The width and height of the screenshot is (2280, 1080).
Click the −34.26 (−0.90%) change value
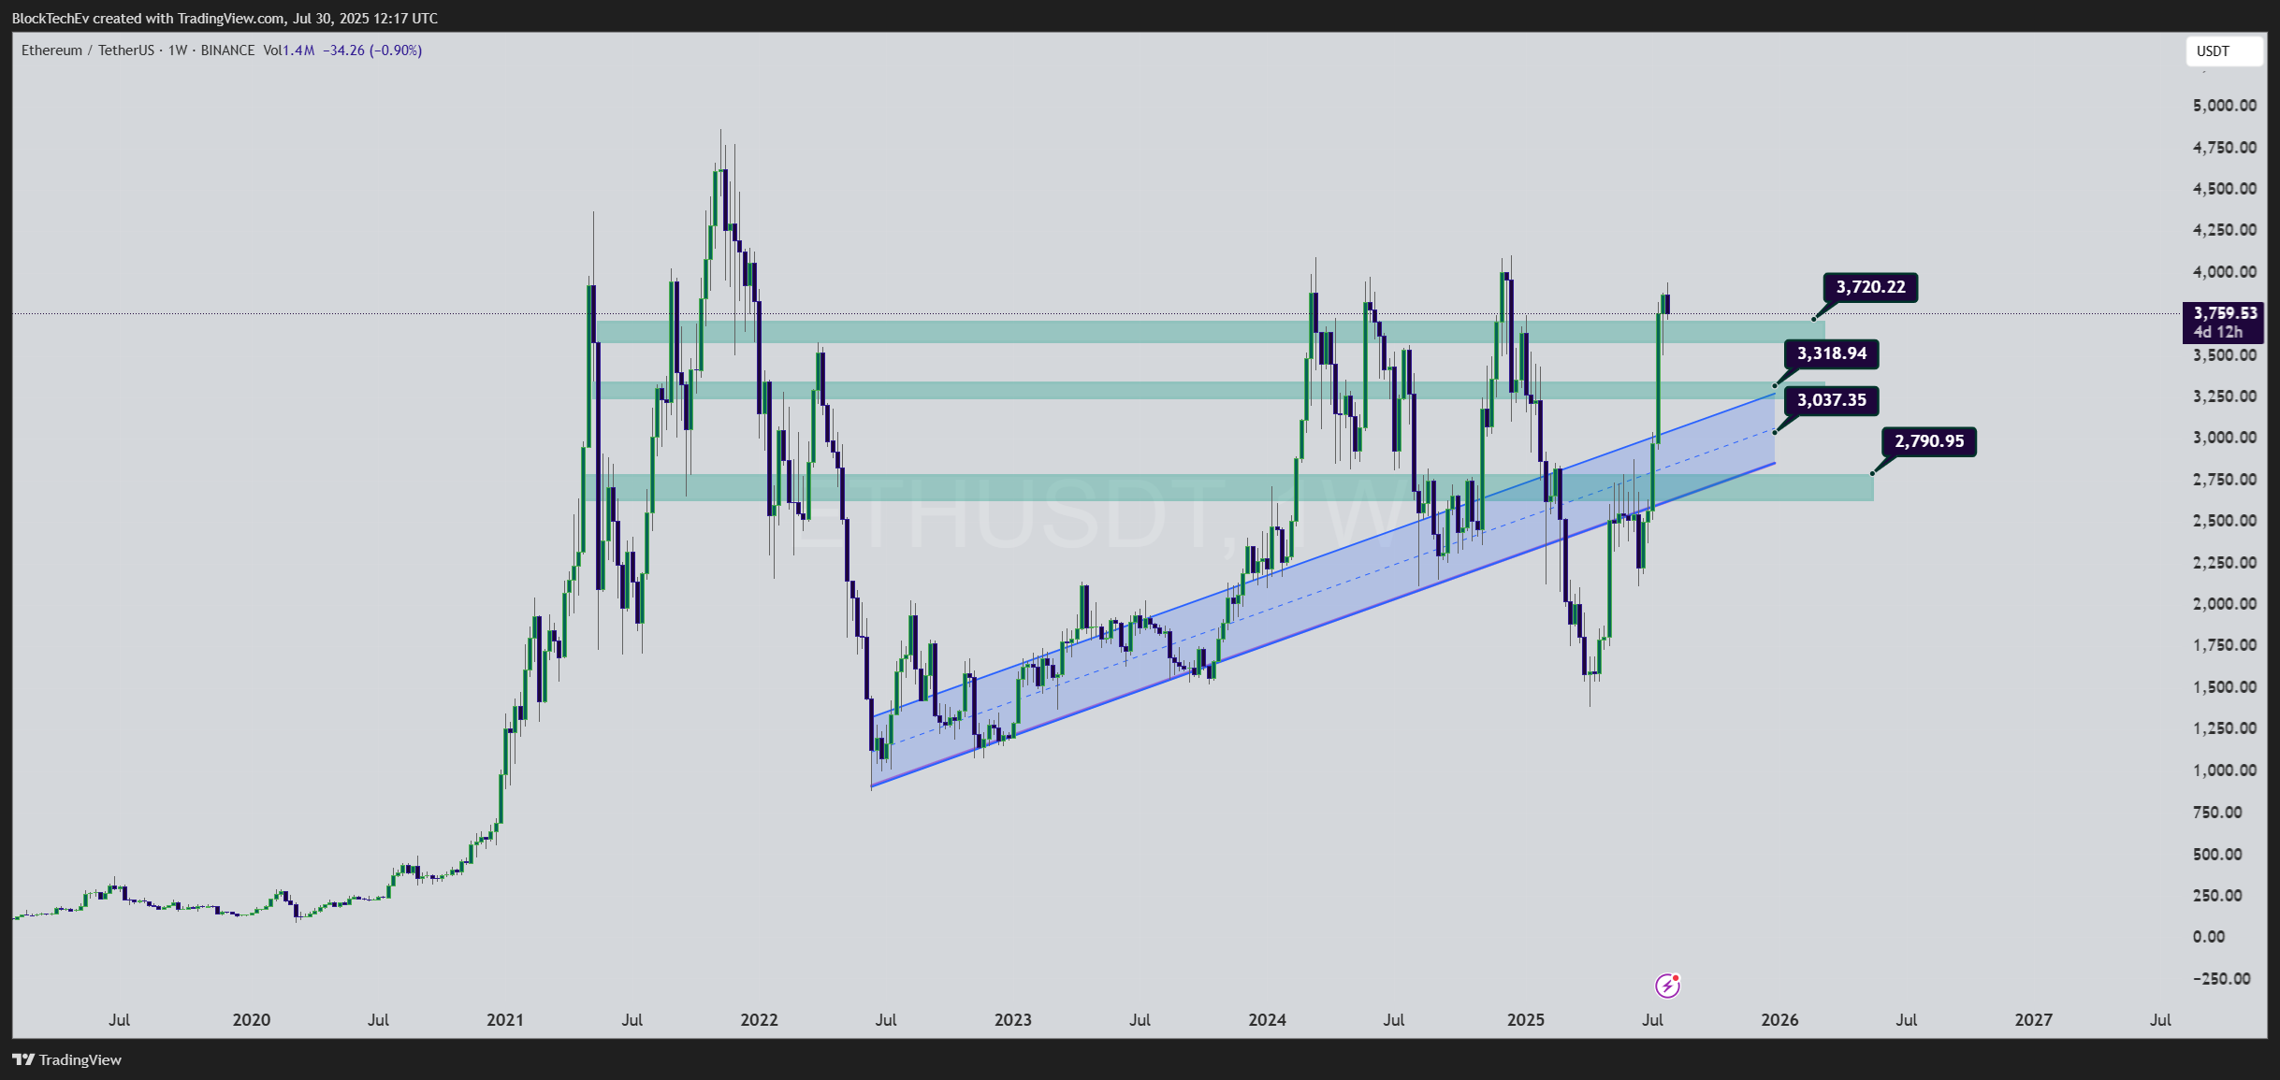pyautogui.click(x=372, y=50)
